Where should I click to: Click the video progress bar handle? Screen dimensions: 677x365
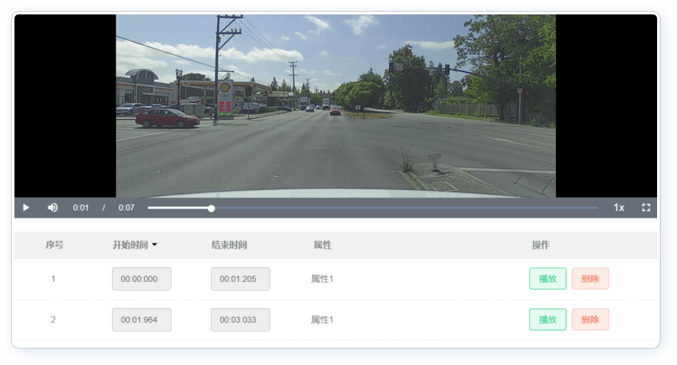click(212, 208)
